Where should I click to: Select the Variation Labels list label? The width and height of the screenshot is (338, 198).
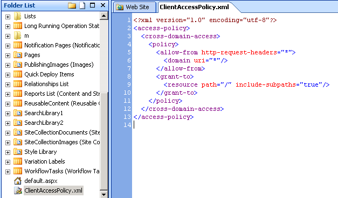click(x=45, y=161)
